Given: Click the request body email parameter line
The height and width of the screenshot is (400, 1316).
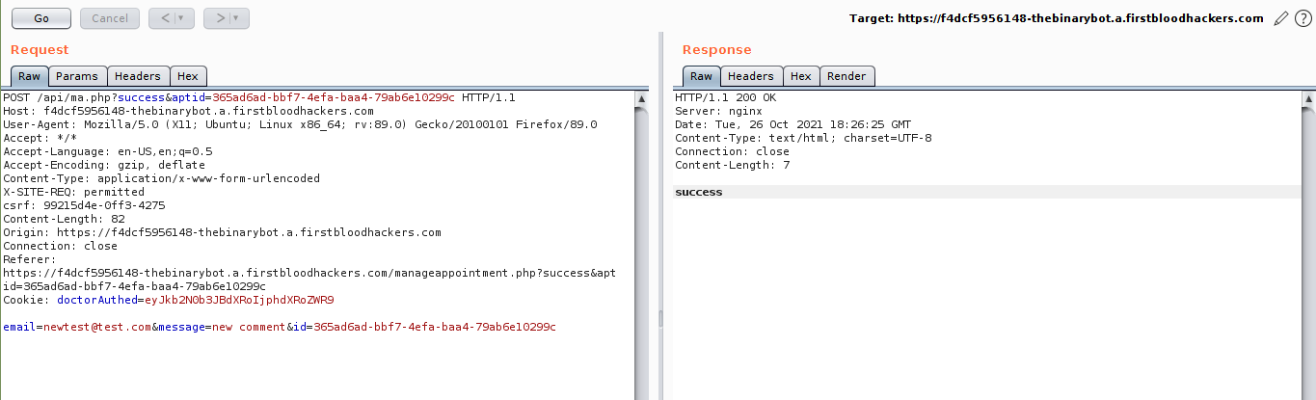Looking at the screenshot, I should 280,327.
